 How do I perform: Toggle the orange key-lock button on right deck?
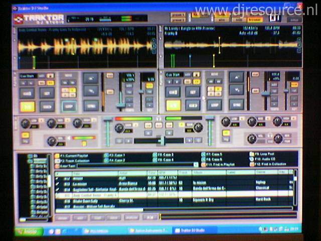click(x=294, y=84)
